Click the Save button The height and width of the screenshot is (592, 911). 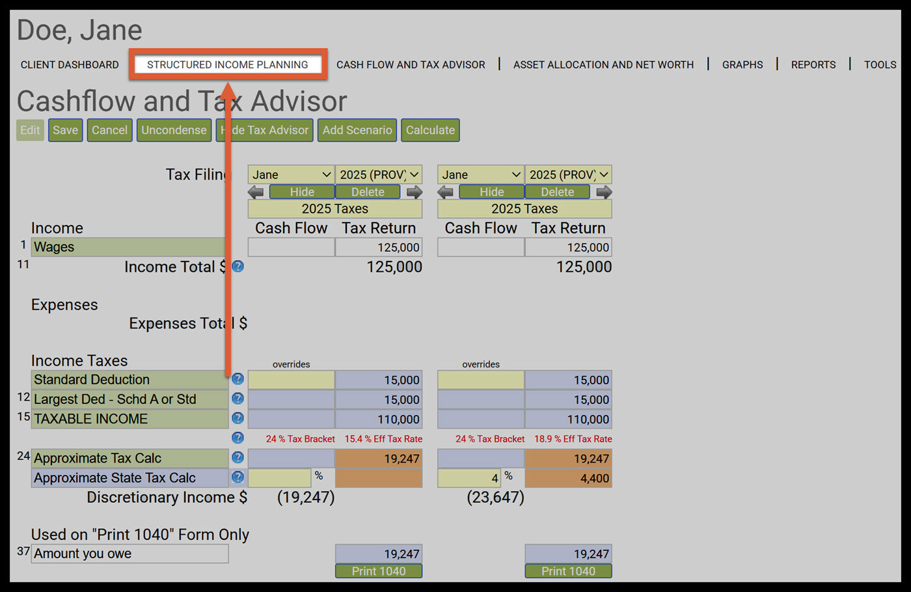point(65,130)
